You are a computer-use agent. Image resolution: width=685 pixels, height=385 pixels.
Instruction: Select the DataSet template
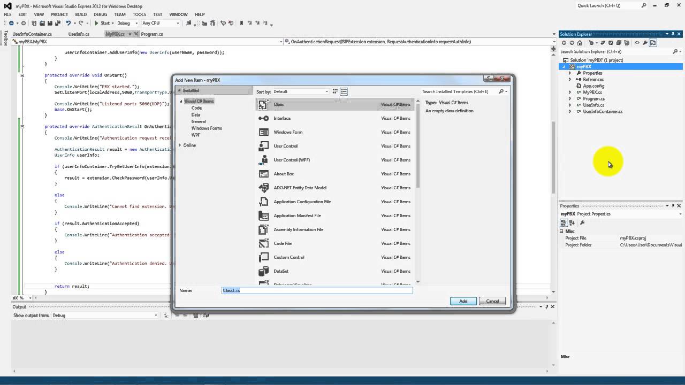point(335,271)
